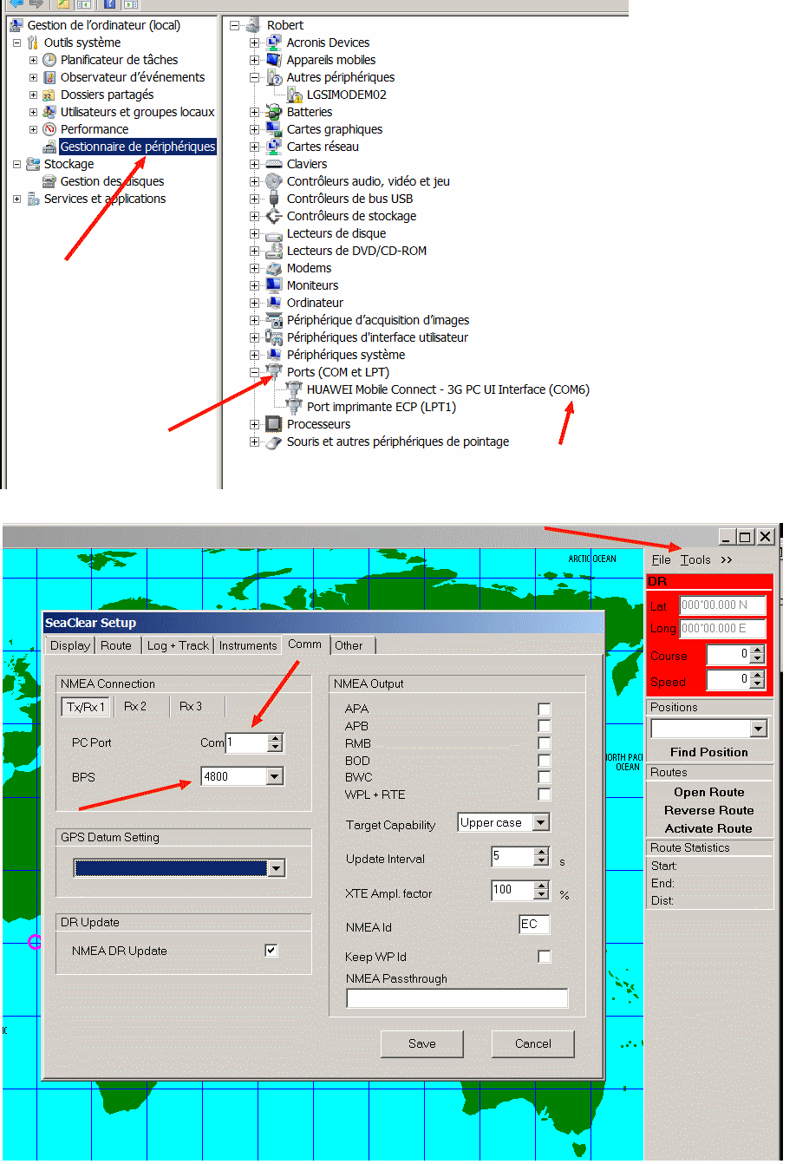This screenshot has height=1164, width=796.
Task: Click the Batteries device icon
Action: pyautogui.click(x=274, y=112)
